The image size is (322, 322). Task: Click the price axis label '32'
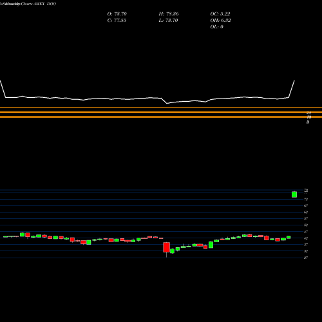point(306,251)
